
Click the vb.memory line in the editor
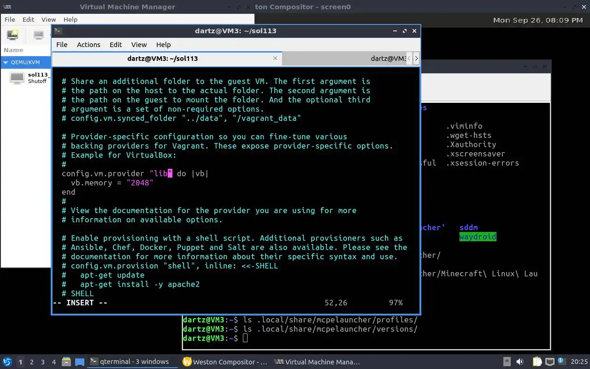coord(112,183)
